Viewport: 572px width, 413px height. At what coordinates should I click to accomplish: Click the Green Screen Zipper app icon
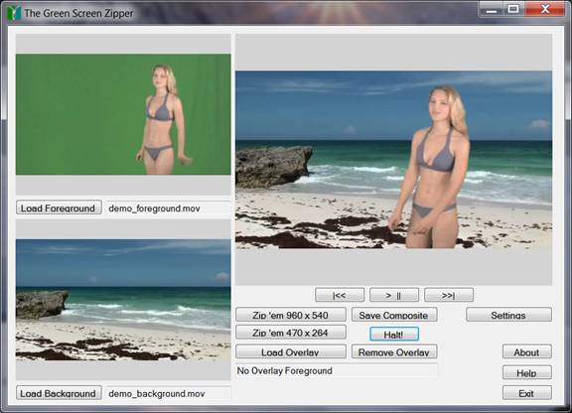click(x=13, y=13)
